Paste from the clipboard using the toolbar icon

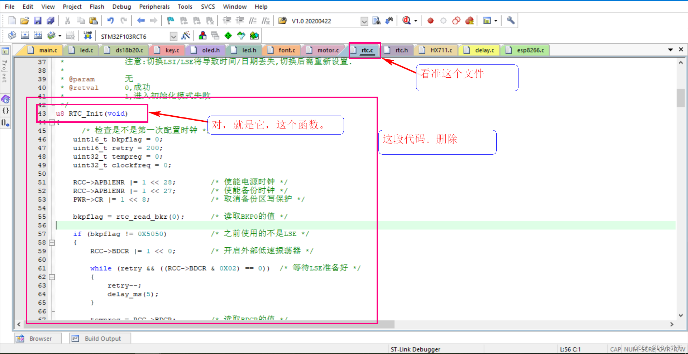[x=93, y=21]
